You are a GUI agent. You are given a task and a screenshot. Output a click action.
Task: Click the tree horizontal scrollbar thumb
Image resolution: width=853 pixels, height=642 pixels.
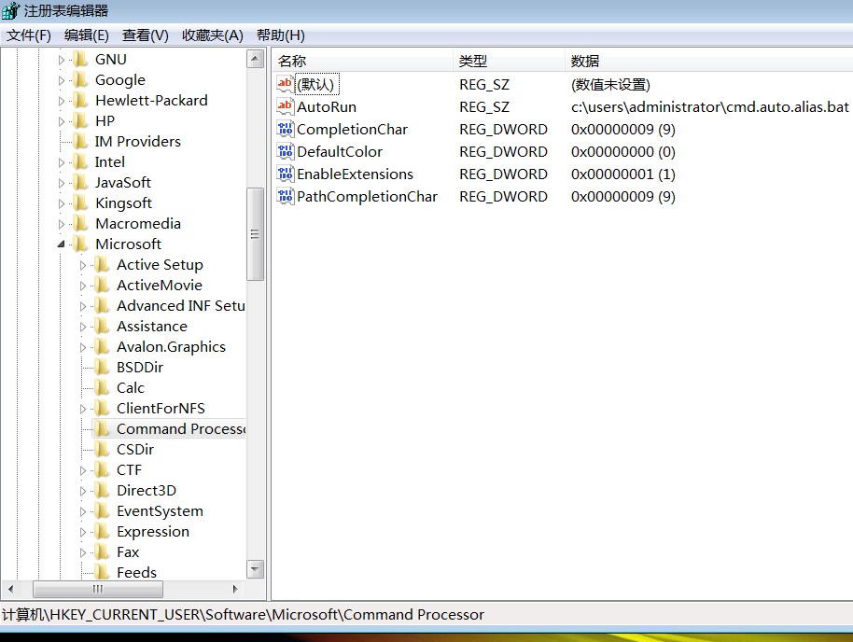(x=98, y=589)
